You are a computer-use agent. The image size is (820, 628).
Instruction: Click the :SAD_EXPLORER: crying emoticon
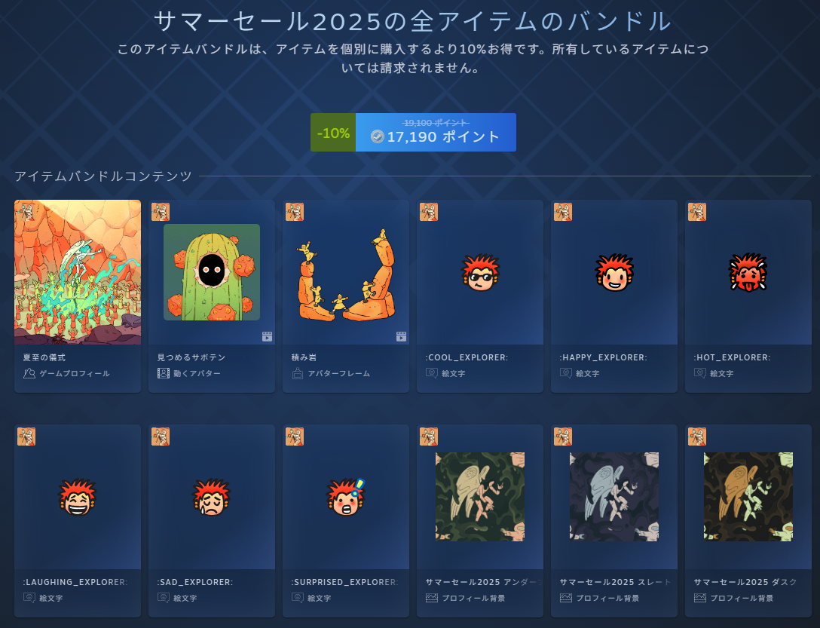(x=212, y=497)
